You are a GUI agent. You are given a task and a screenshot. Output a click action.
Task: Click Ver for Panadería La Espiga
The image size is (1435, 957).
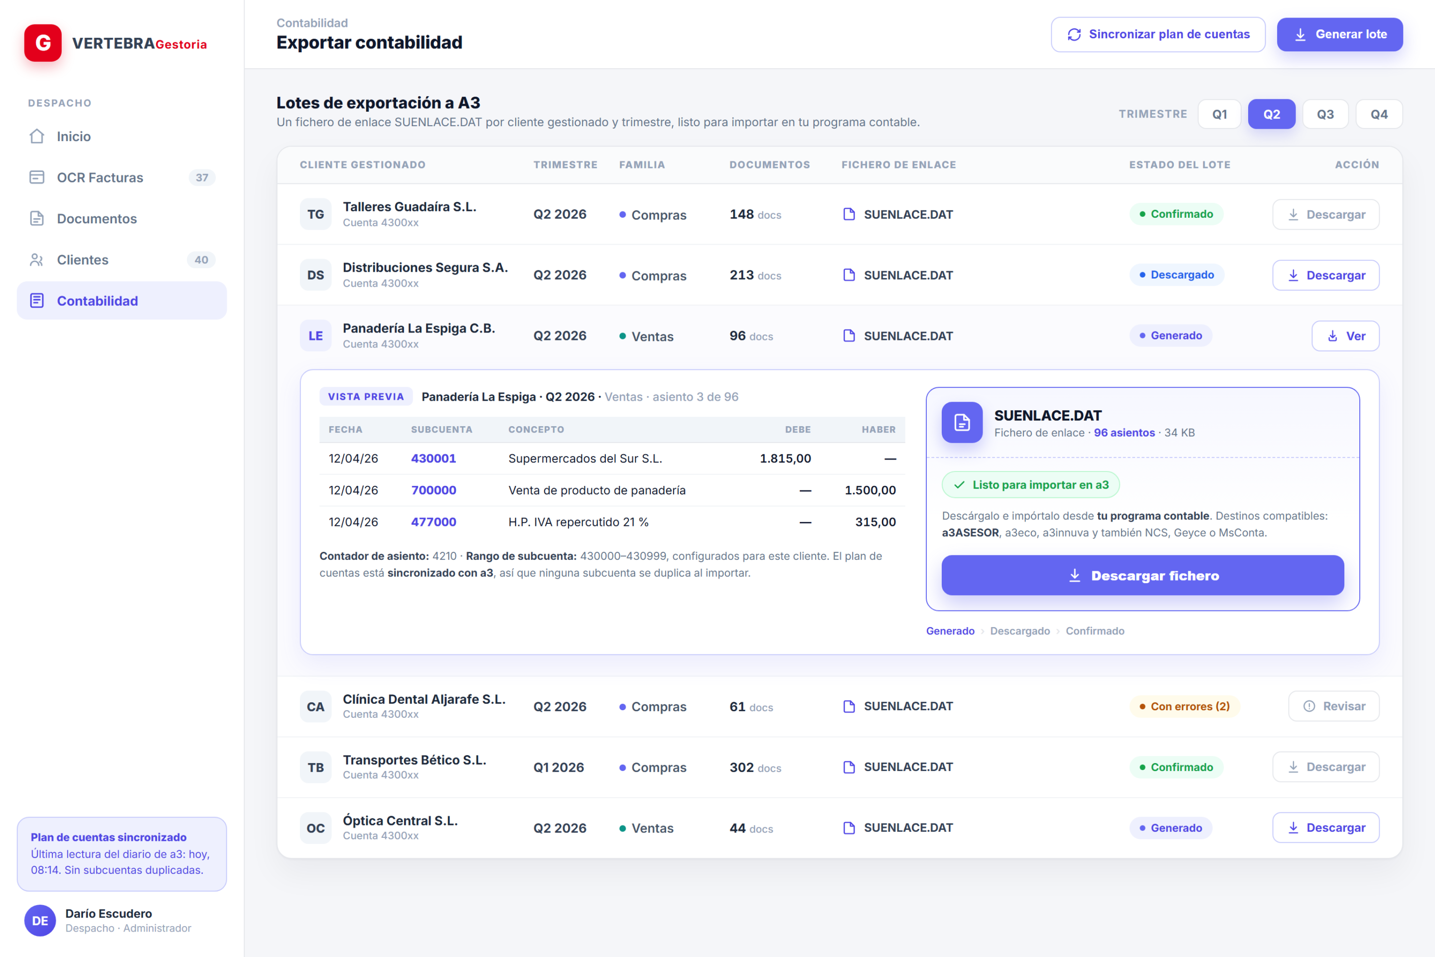[1345, 336]
